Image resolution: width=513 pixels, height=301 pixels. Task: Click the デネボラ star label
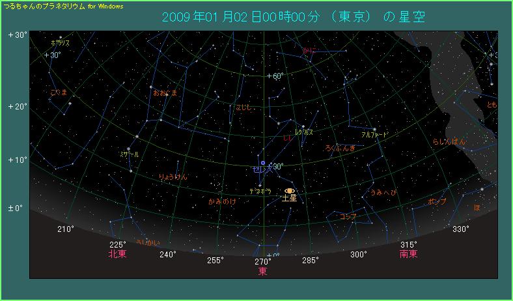260,192
